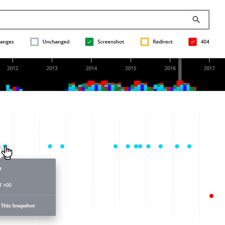Click the magnifier search icon
The image size is (225, 225).
[196, 20]
